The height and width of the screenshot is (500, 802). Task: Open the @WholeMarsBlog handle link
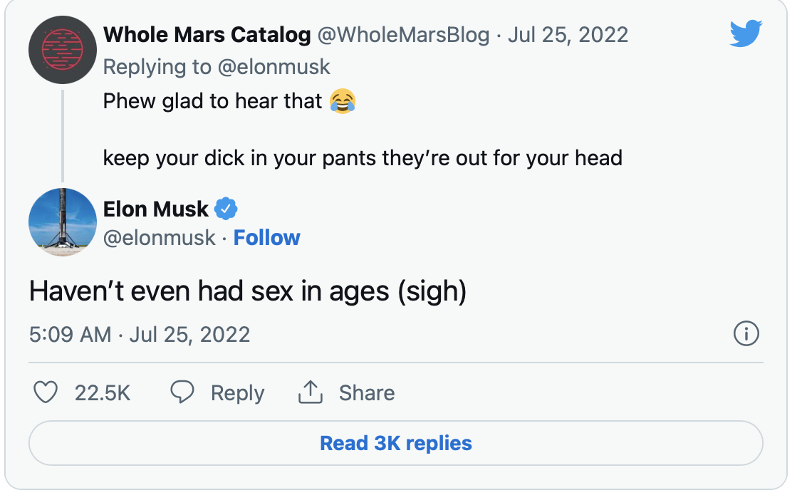tap(403, 34)
